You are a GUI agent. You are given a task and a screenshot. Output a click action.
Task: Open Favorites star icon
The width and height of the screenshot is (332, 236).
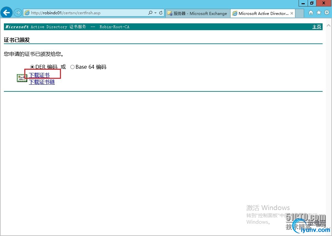(x=319, y=13)
